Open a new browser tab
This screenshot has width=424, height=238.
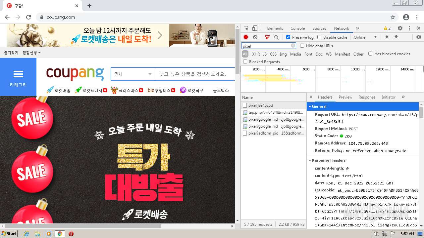coord(89,6)
